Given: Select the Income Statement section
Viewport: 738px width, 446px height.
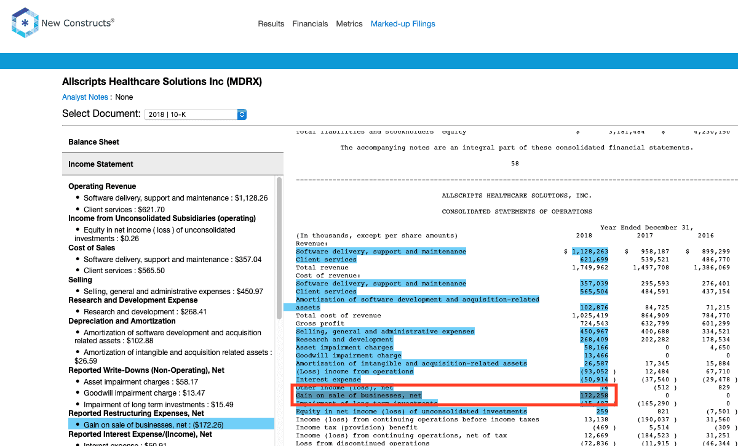Looking at the screenshot, I should tap(173, 164).
